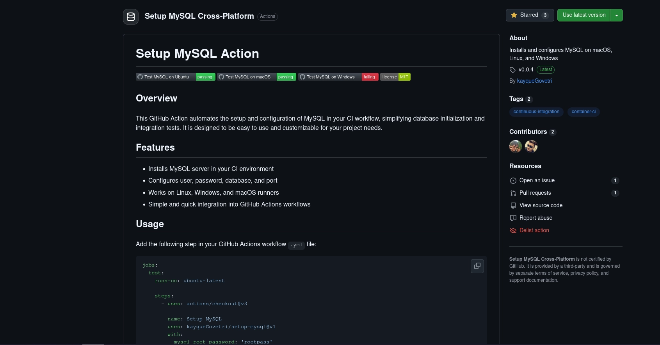Click the Contributors heading

pyautogui.click(x=528, y=132)
